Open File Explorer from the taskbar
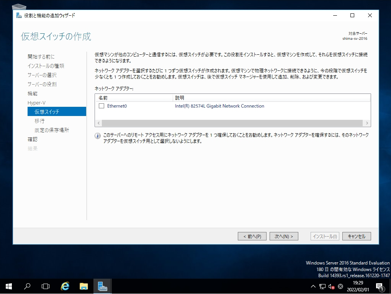 pos(84,286)
